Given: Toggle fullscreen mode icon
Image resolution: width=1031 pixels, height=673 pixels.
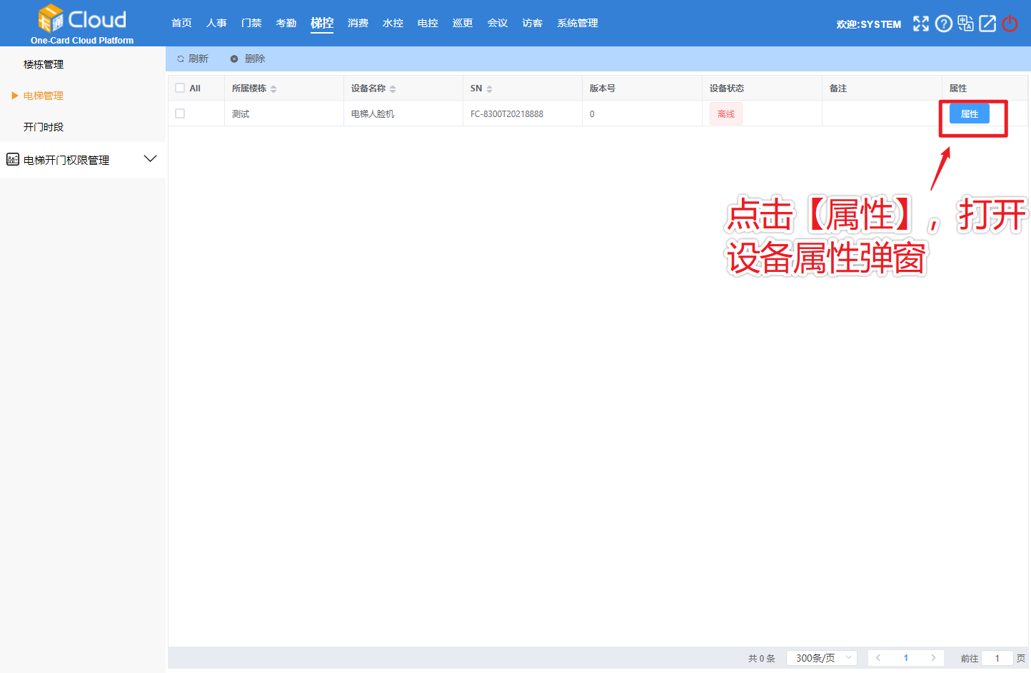Looking at the screenshot, I should (921, 24).
